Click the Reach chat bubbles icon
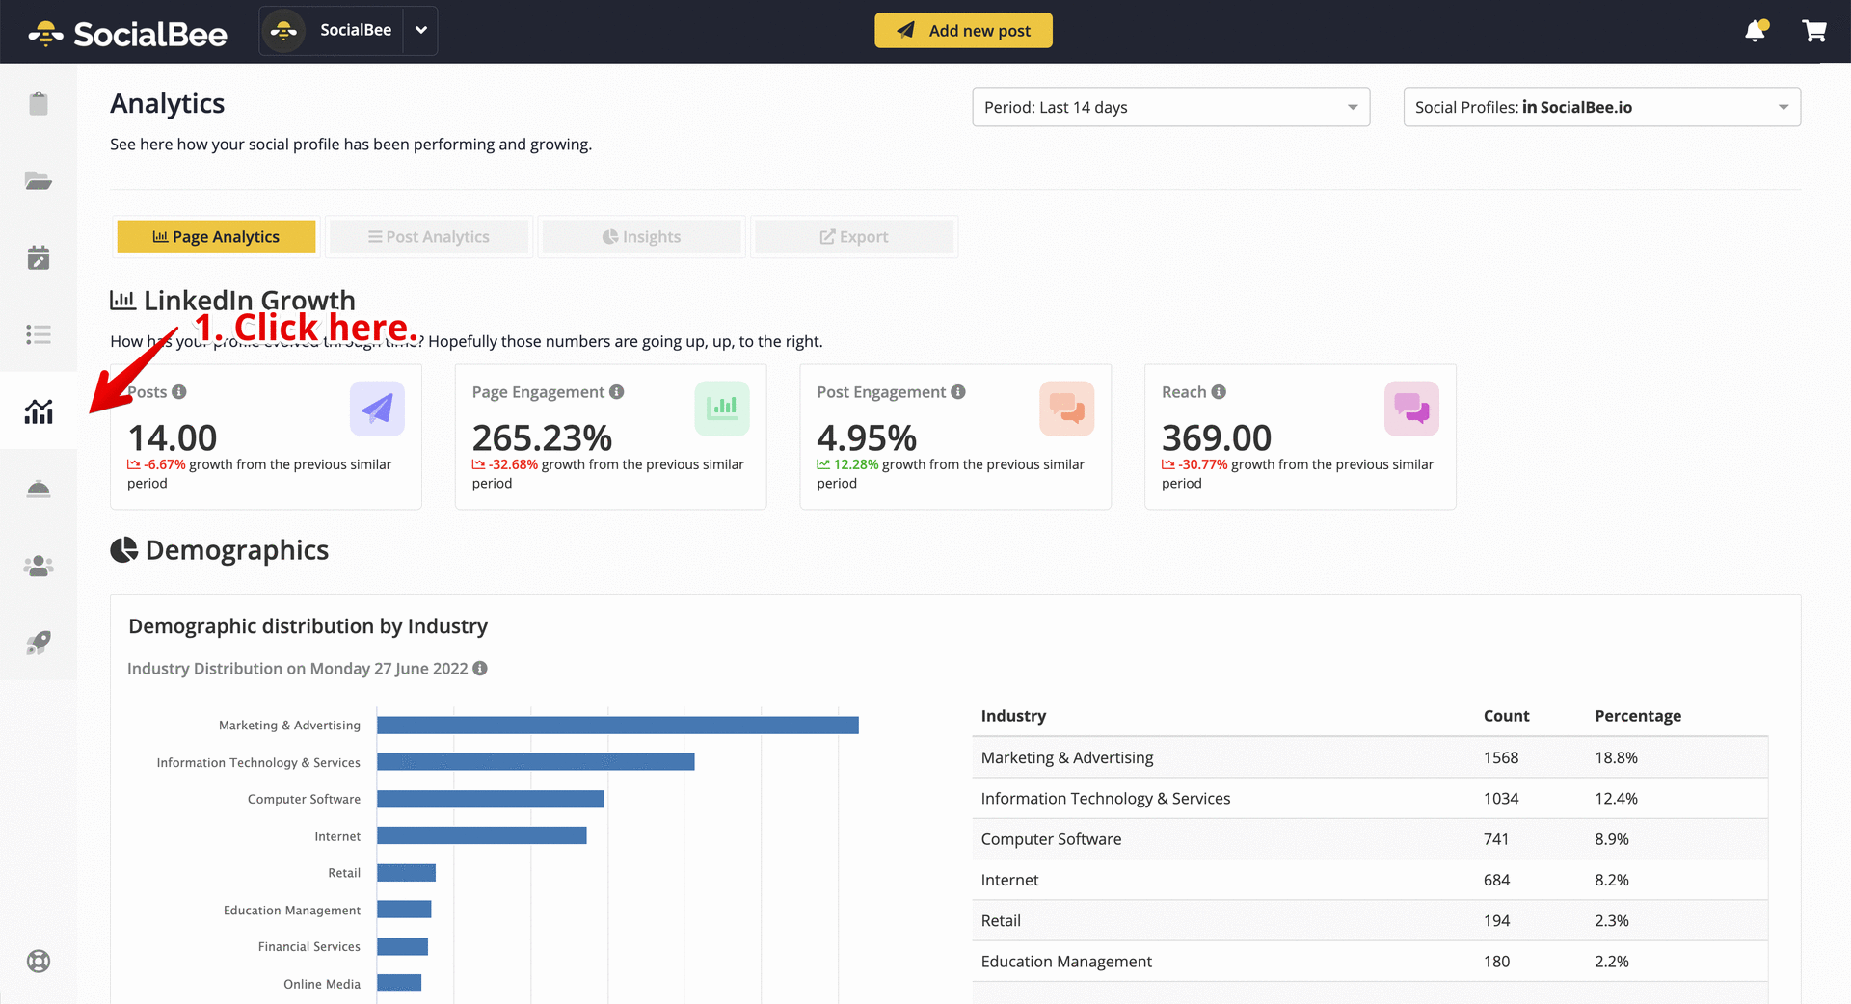The height and width of the screenshot is (1004, 1851). (1412, 409)
